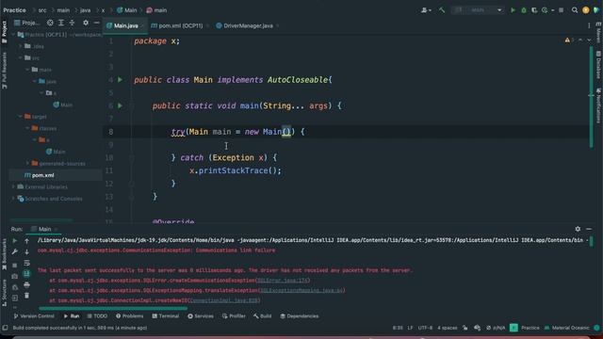Image resolution: width=603 pixels, height=339 pixels.
Task: Toggle soft-wrap in Run console
Action: (26, 263)
